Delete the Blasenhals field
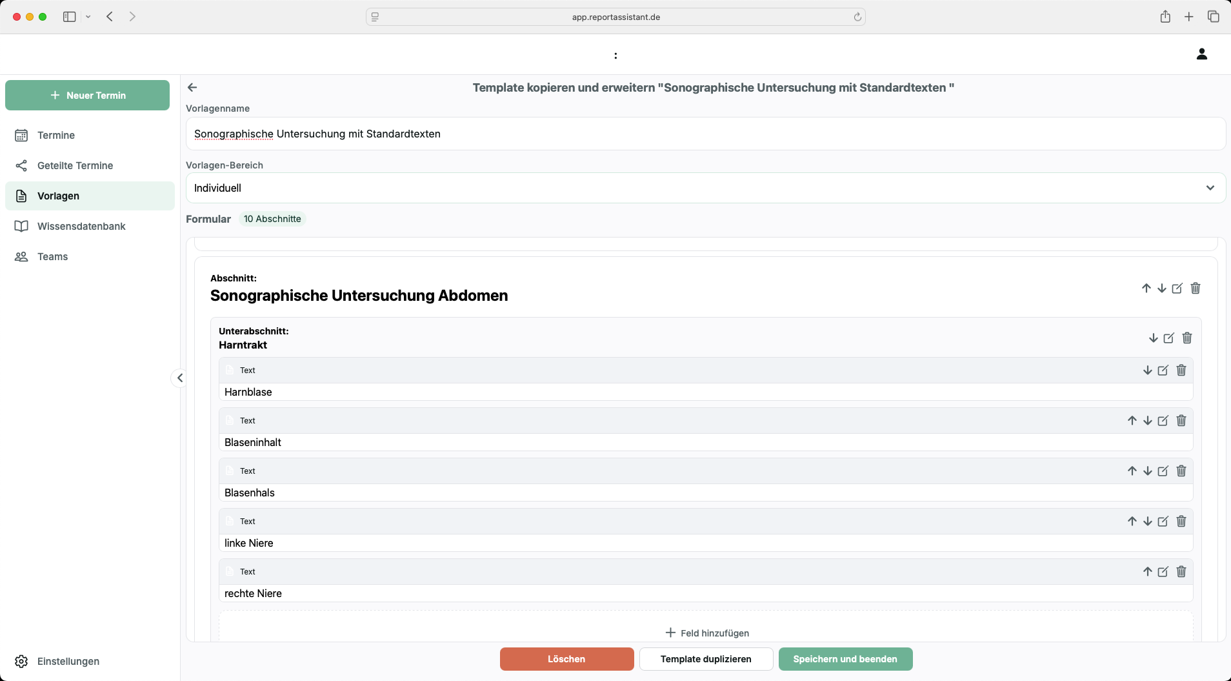 [x=1181, y=471]
